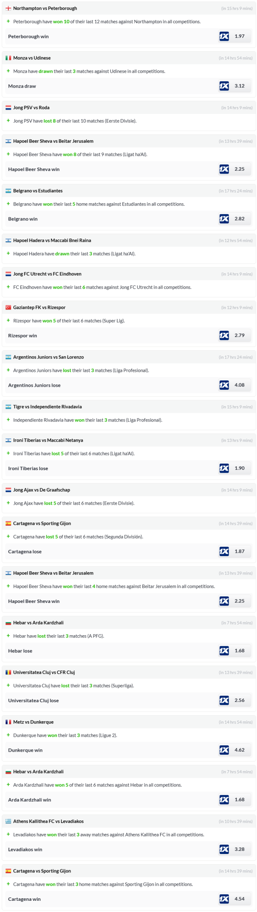This screenshot has height=912, width=257.
Task: Click the 1X logo in Rizespor win row
Action: [x=224, y=336]
